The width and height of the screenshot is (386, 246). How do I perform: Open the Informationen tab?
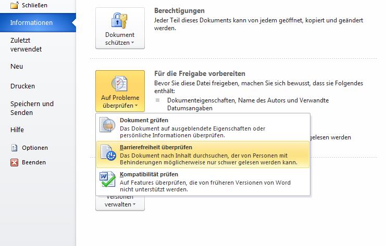[38, 22]
